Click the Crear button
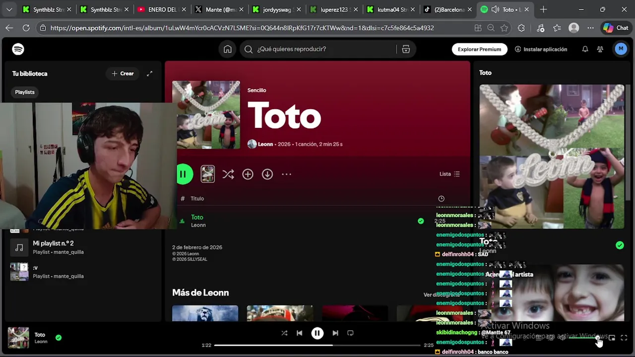635x357 pixels. (x=123, y=73)
